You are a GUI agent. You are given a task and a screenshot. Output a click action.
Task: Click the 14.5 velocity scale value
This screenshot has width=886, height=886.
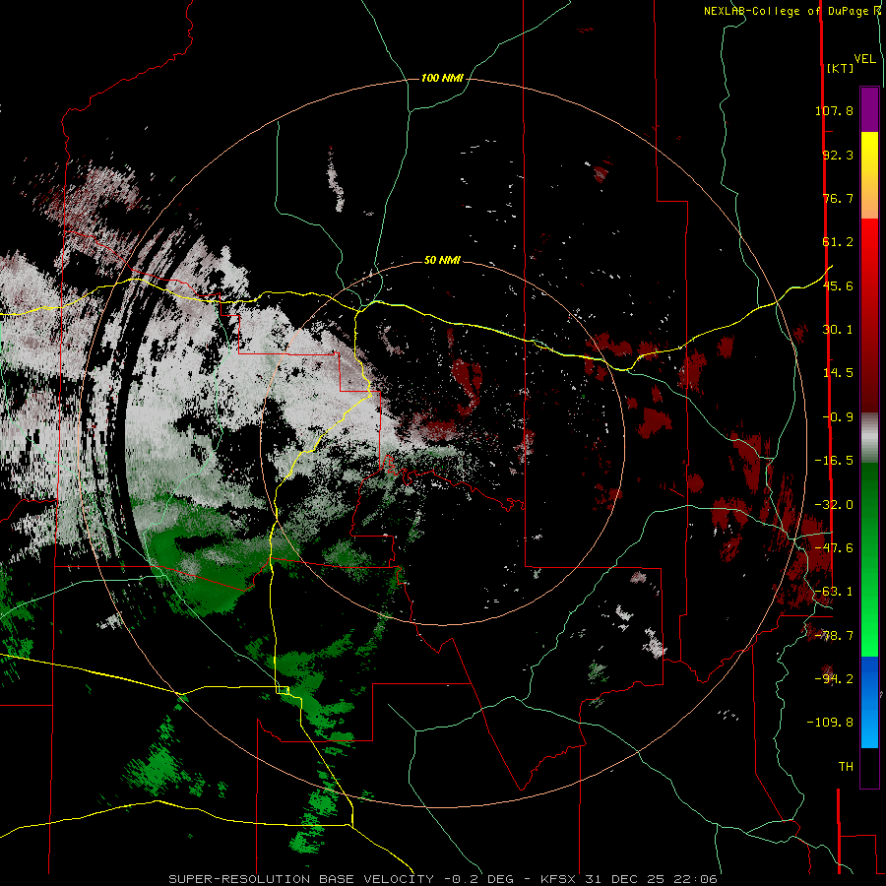[838, 373]
